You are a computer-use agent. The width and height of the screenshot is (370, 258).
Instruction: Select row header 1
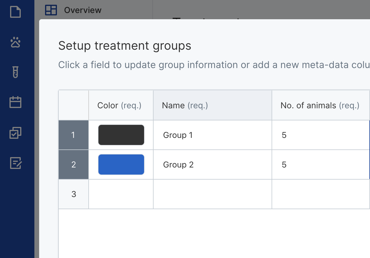click(x=74, y=135)
